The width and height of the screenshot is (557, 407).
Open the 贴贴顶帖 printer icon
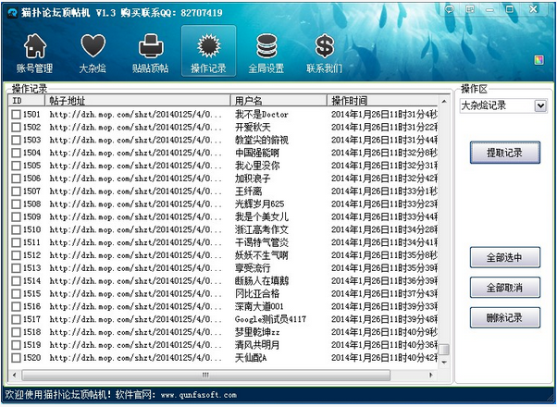[x=151, y=45]
